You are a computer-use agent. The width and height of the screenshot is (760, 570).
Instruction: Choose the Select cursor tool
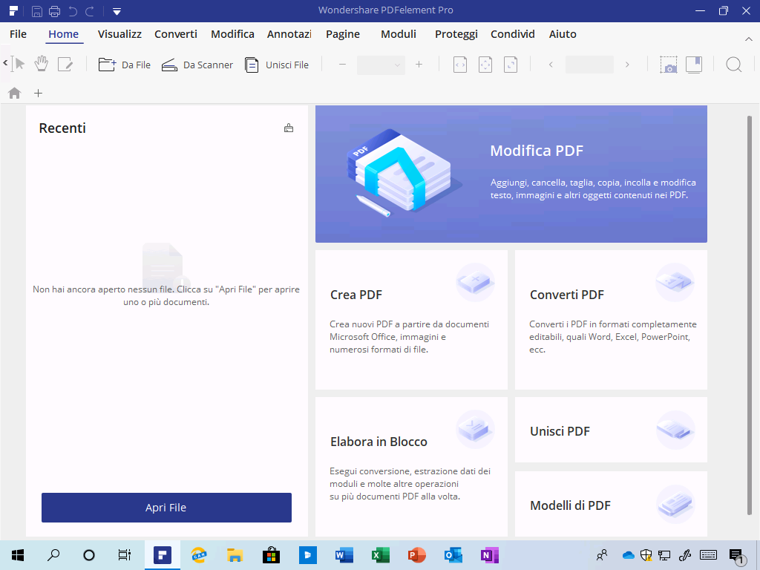[19, 64]
